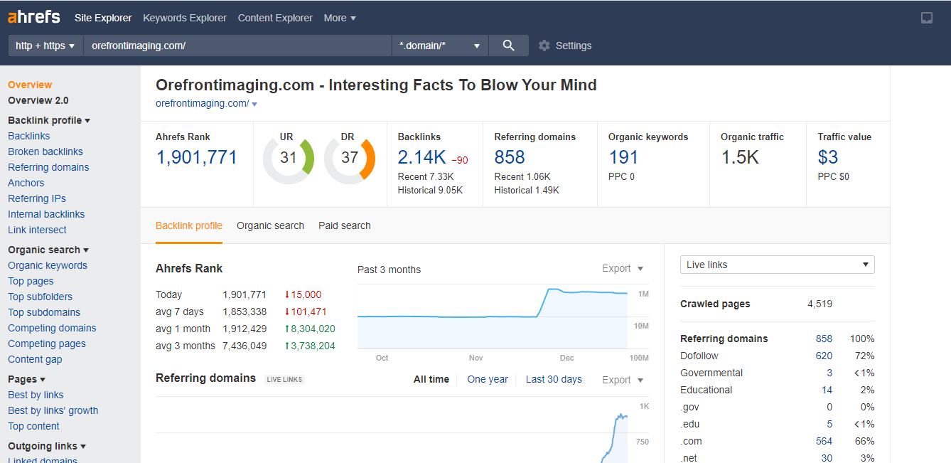Screen dimensions: 951x463
Task: Click the DR 37 donut chart
Action: pyautogui.click(x=349, y=158)
